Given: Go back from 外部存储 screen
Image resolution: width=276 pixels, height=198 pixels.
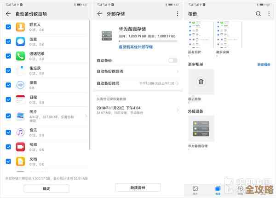Looking at the screenshot, I should pos(100,14).
